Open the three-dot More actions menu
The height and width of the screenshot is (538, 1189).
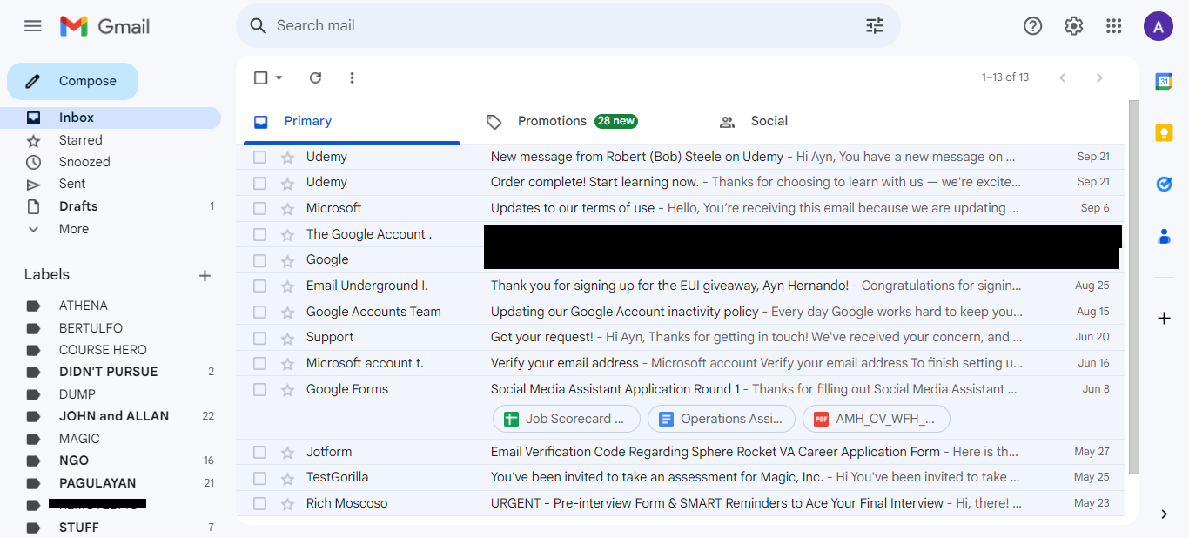352,77
